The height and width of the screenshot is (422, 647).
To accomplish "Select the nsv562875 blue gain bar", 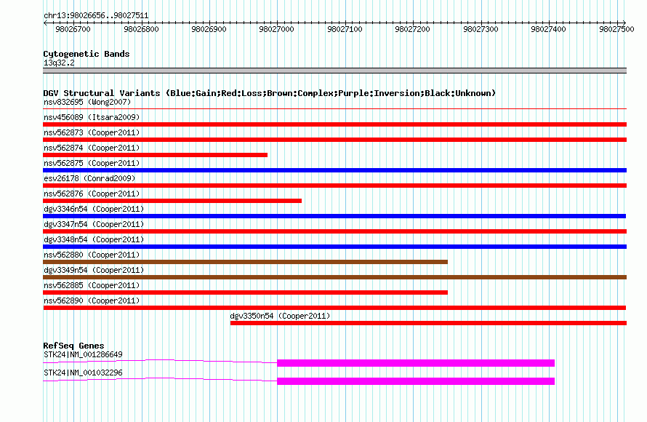I will click(x=334, y=170).
